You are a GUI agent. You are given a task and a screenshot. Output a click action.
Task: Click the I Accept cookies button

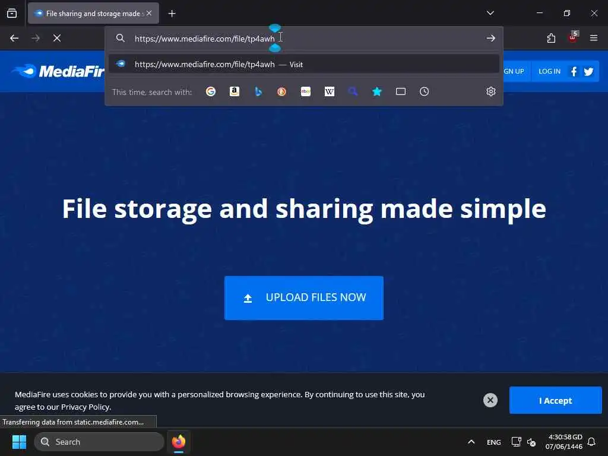coord(556,400)
